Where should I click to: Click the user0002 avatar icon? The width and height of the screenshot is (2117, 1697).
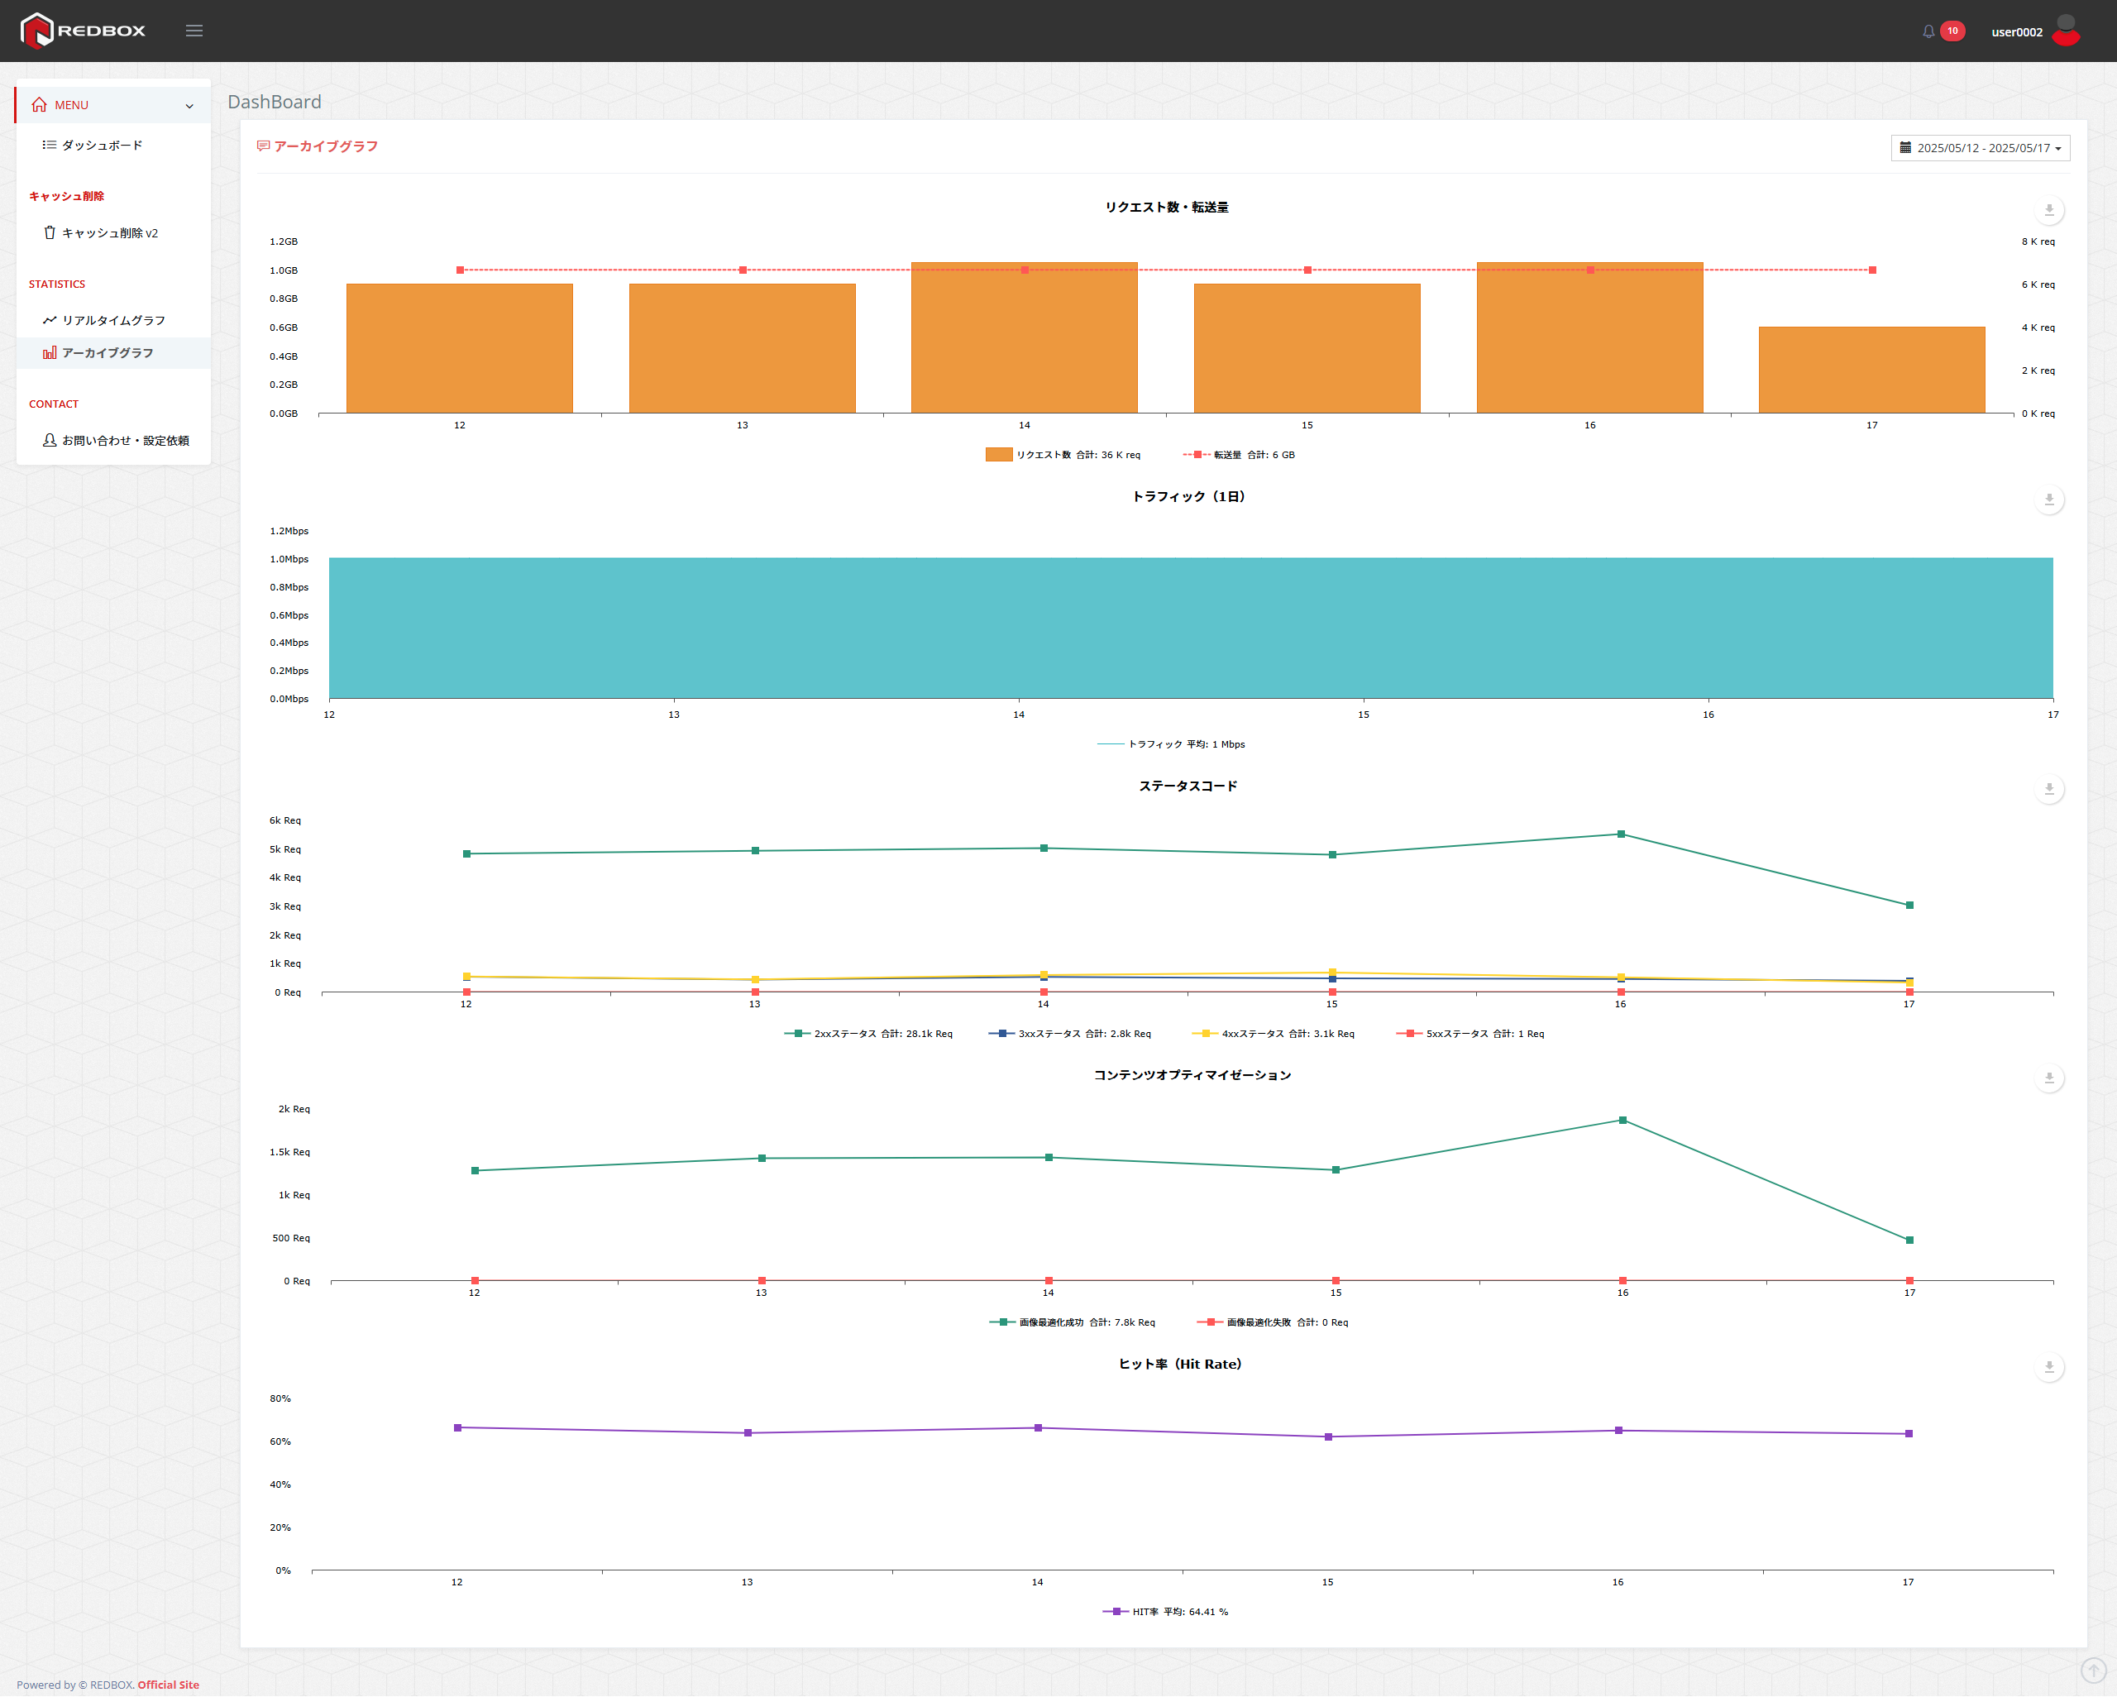click(2065, 31)
